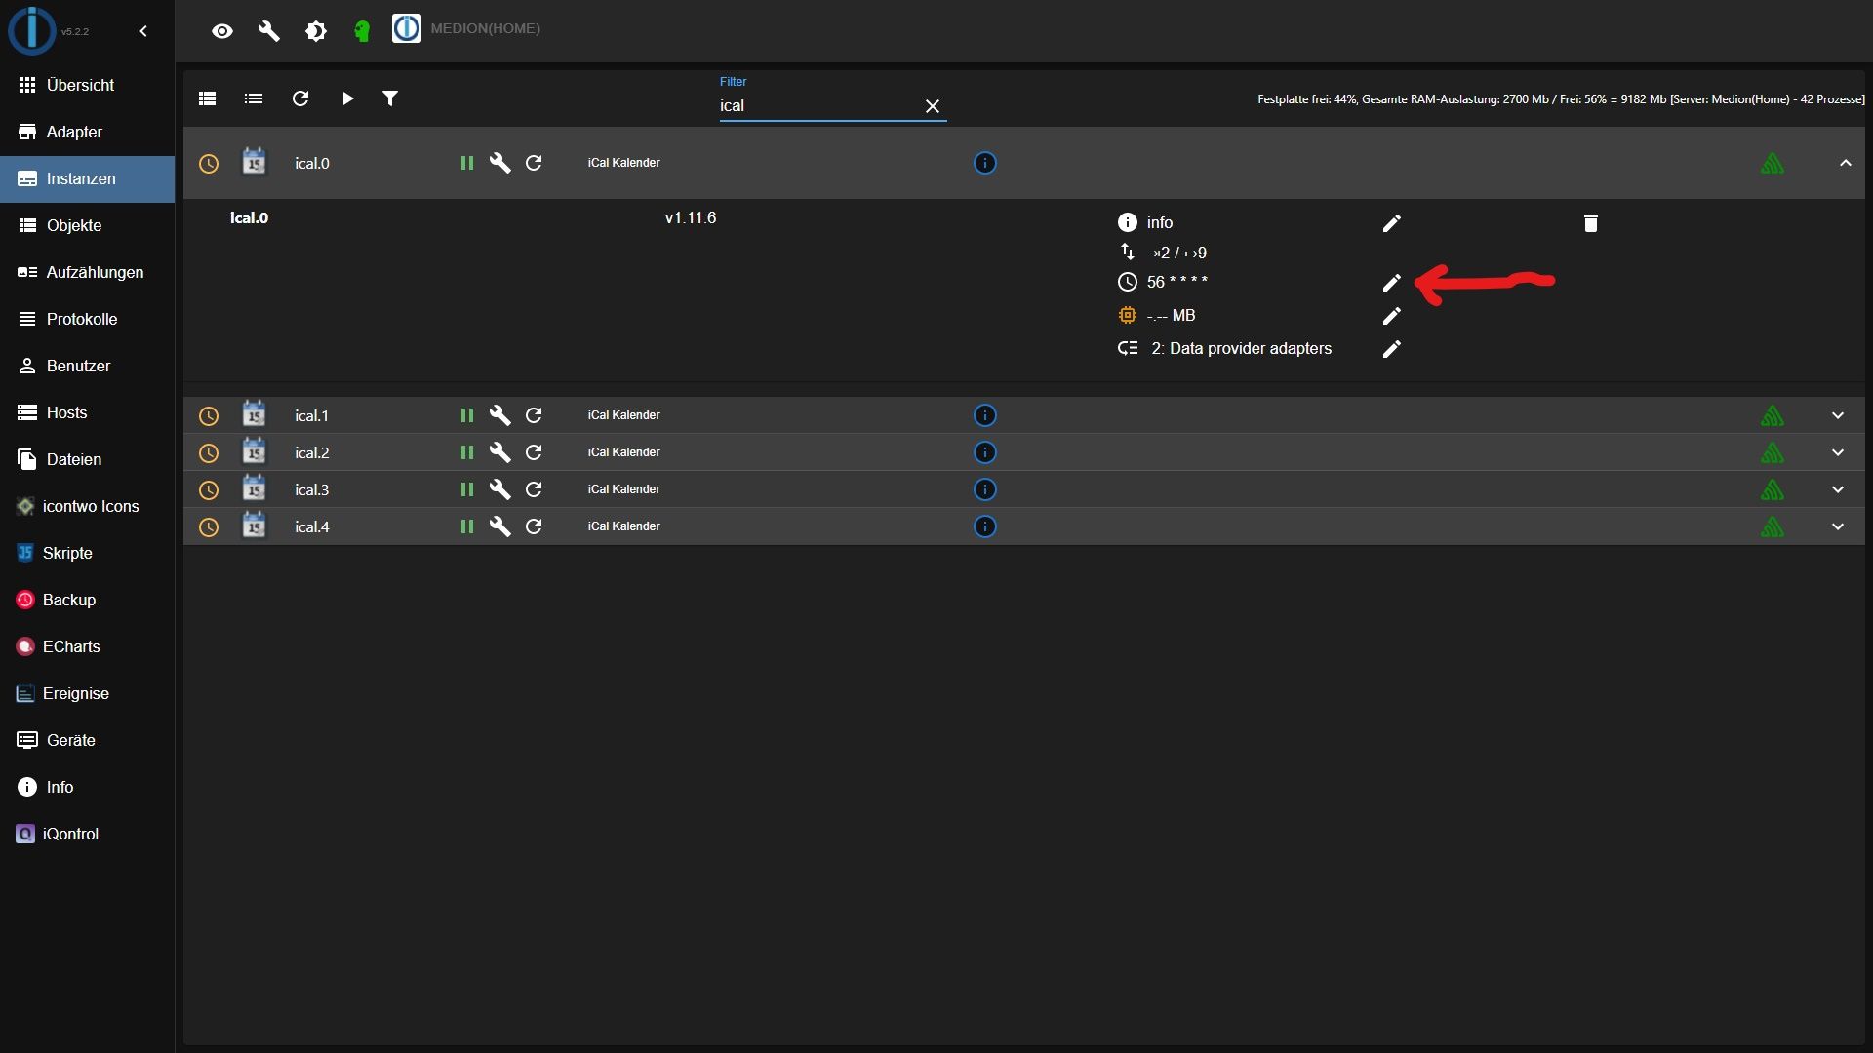1873x1053 pixels.
Task: Open the ical.0 info link icon
Action: pos(985,163)
